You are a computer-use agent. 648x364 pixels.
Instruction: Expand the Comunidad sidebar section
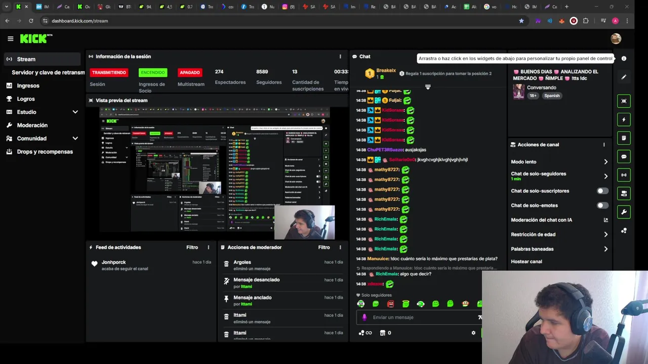coord(75,139)
